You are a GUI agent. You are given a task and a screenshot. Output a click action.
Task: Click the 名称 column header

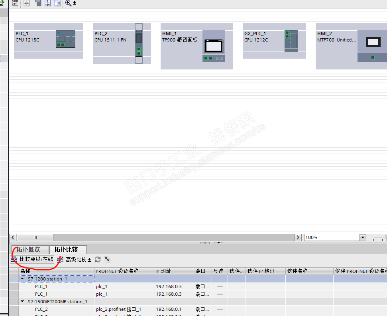click(56, 271)
